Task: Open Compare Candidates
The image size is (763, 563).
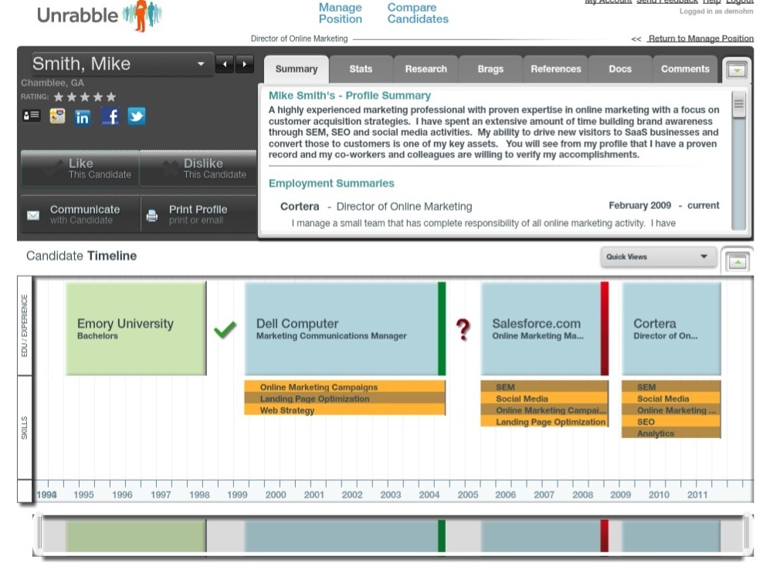Action: point(418,13)
